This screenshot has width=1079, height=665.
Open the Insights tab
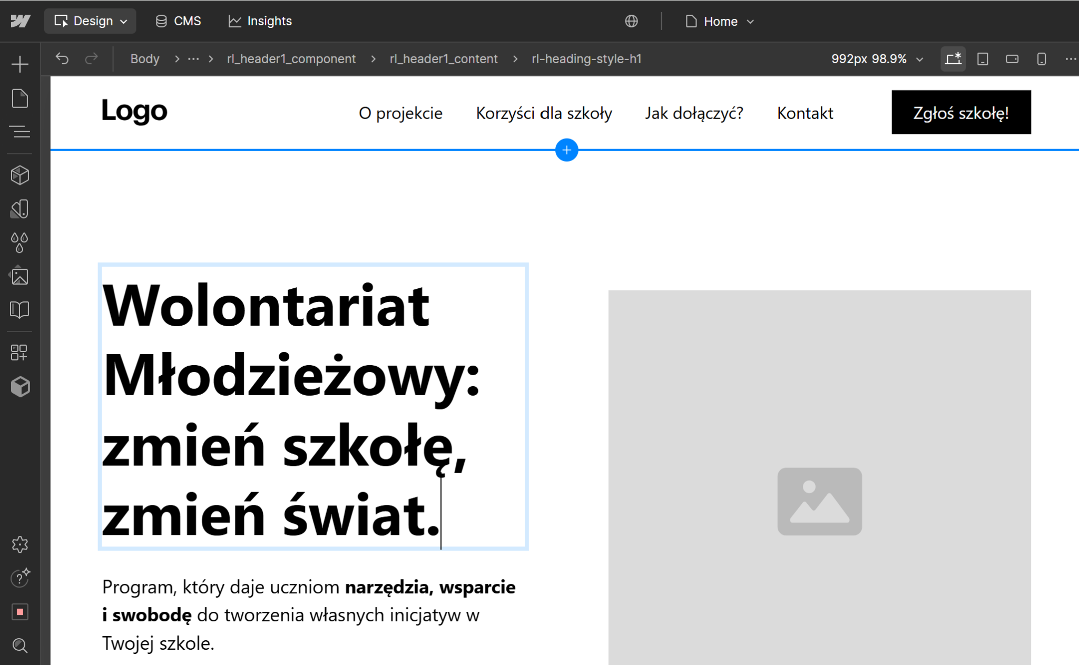[260, 21]
